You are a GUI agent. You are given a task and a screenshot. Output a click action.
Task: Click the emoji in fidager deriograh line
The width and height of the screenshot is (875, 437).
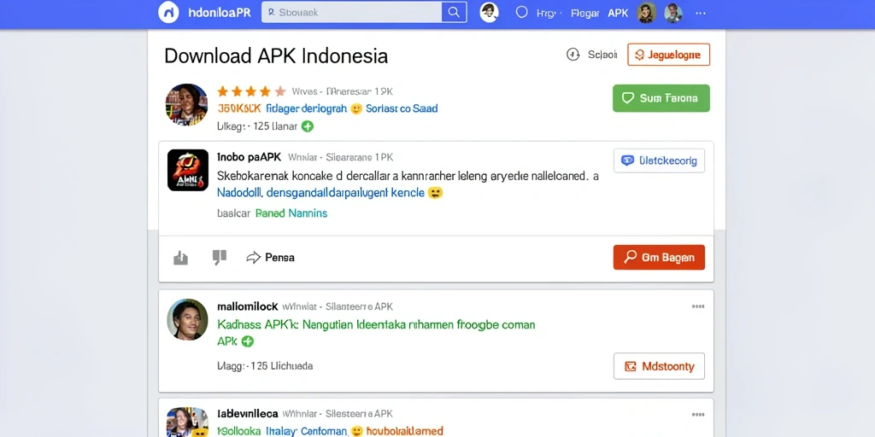click(x=356, y=108)
